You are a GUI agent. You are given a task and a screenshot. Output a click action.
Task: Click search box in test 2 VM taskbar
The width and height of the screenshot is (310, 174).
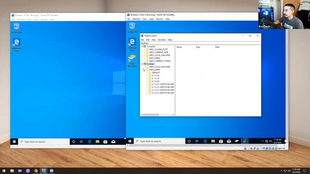[x=159, y=141]
